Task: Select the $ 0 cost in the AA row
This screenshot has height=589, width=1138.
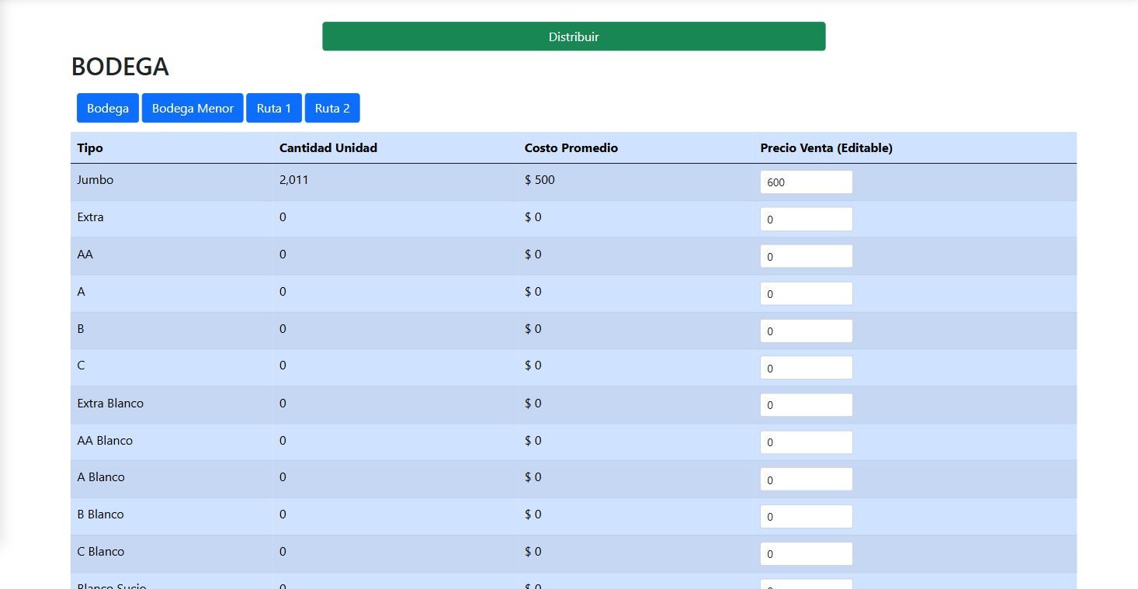Action: click(x=533, y=255)
